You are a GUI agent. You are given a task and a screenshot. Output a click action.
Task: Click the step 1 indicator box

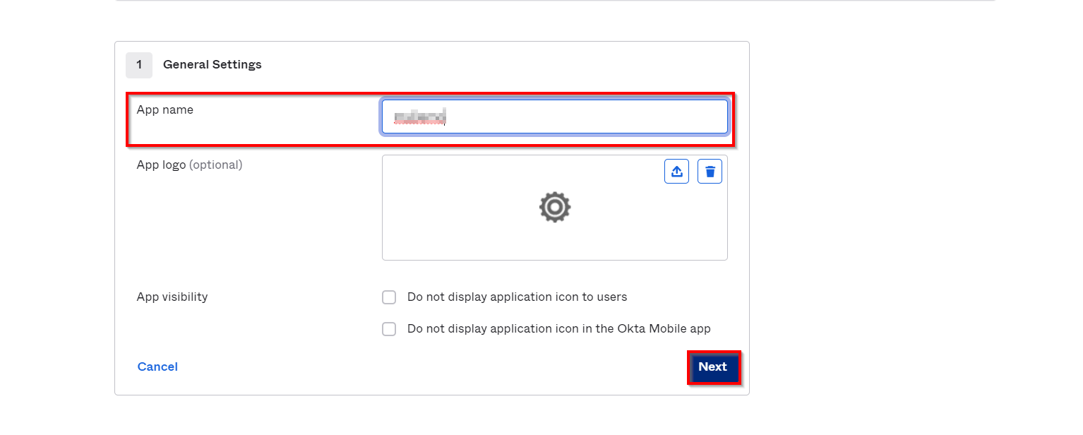(x=139, y=65)
